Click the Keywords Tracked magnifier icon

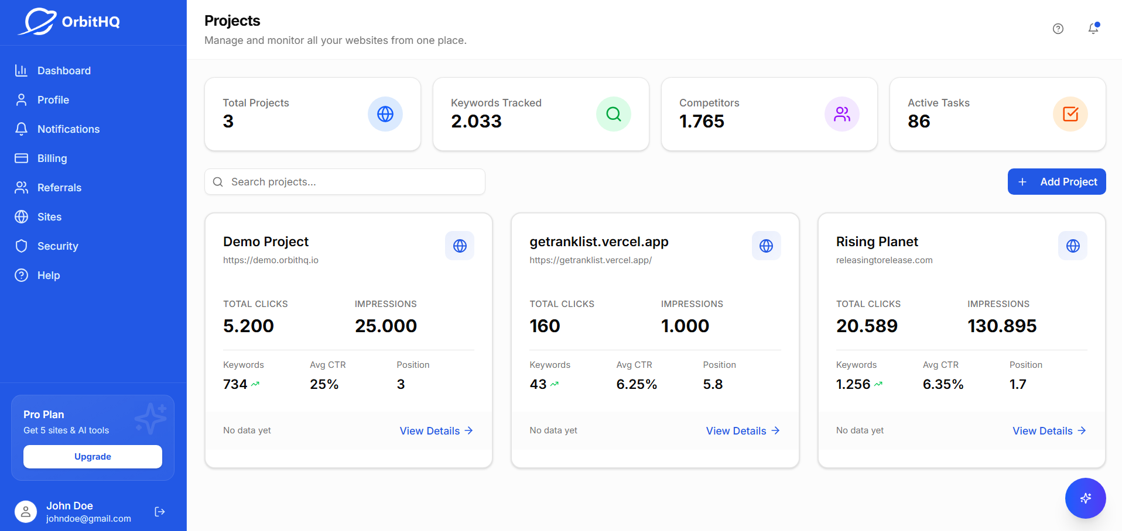(614, 114)
